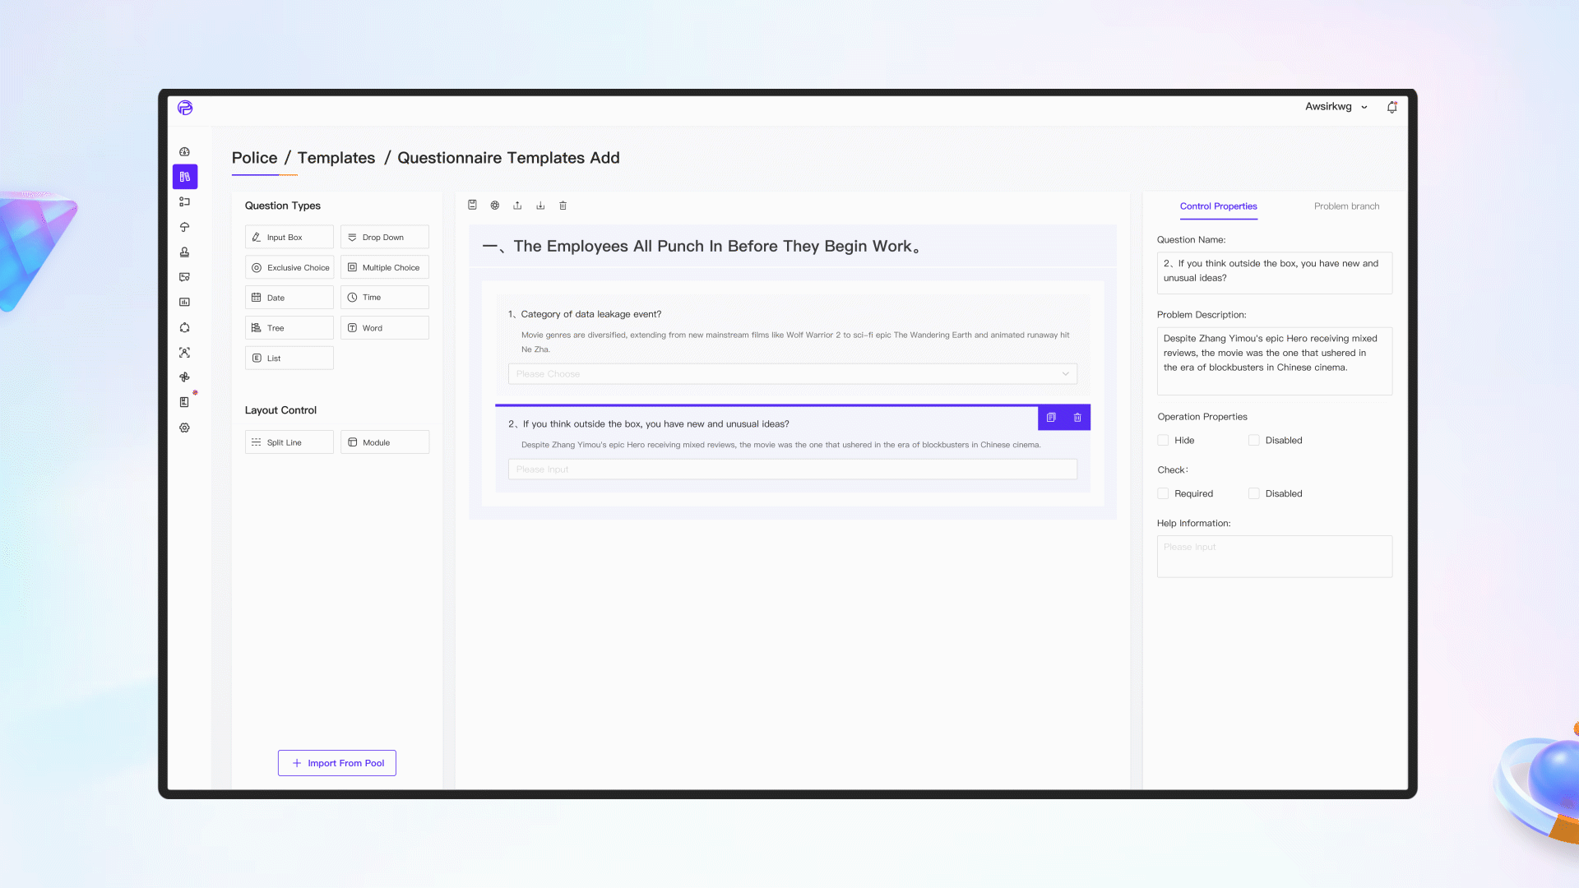Delete question 2 using the trash icon

pyautogui.click(x=1077, y=418)
